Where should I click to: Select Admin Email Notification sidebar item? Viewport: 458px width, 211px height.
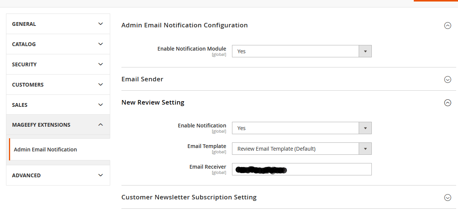(45, 150)
